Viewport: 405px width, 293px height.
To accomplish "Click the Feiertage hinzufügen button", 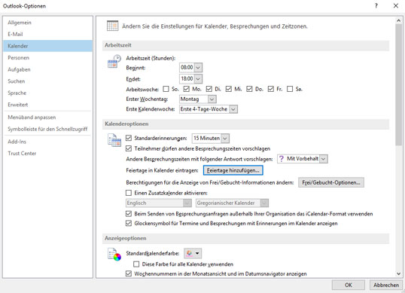I will click(233, 170).
